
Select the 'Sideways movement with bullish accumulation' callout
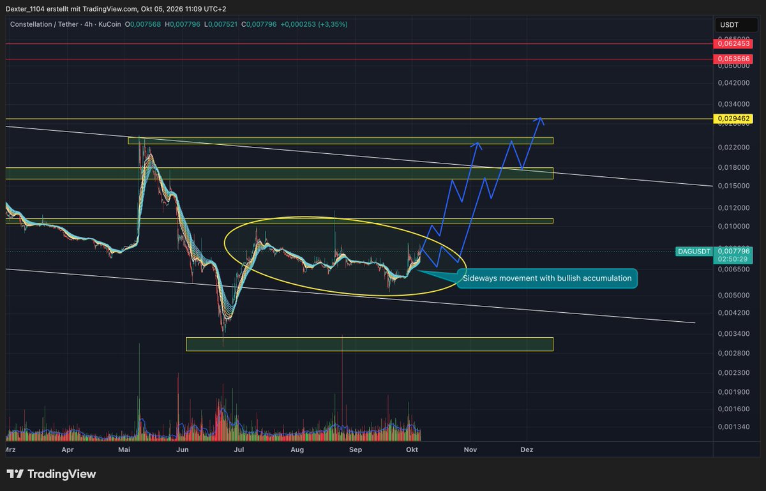coord(548,278)
